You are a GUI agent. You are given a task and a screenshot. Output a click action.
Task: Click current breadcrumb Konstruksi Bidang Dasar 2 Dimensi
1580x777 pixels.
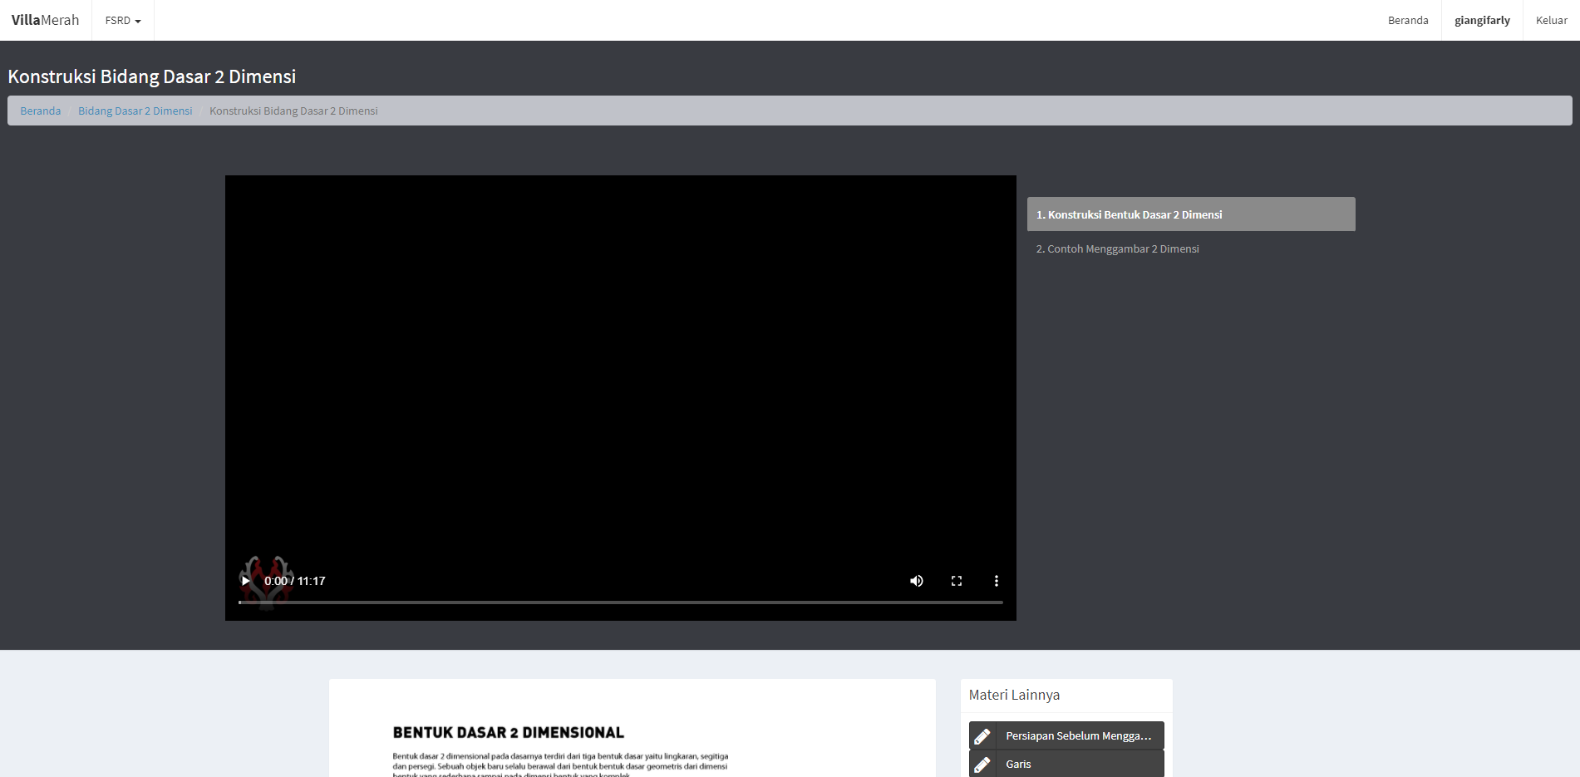[x=293, y=111]
